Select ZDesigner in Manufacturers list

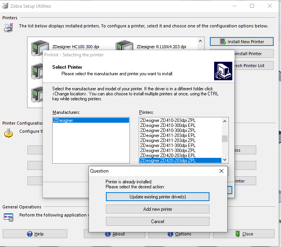(91, 120)
